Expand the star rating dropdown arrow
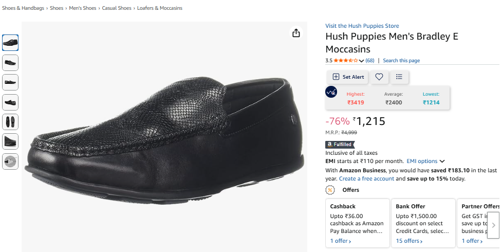Image resolution: width=502 pixels, height=252 pixels. point(362,61)
